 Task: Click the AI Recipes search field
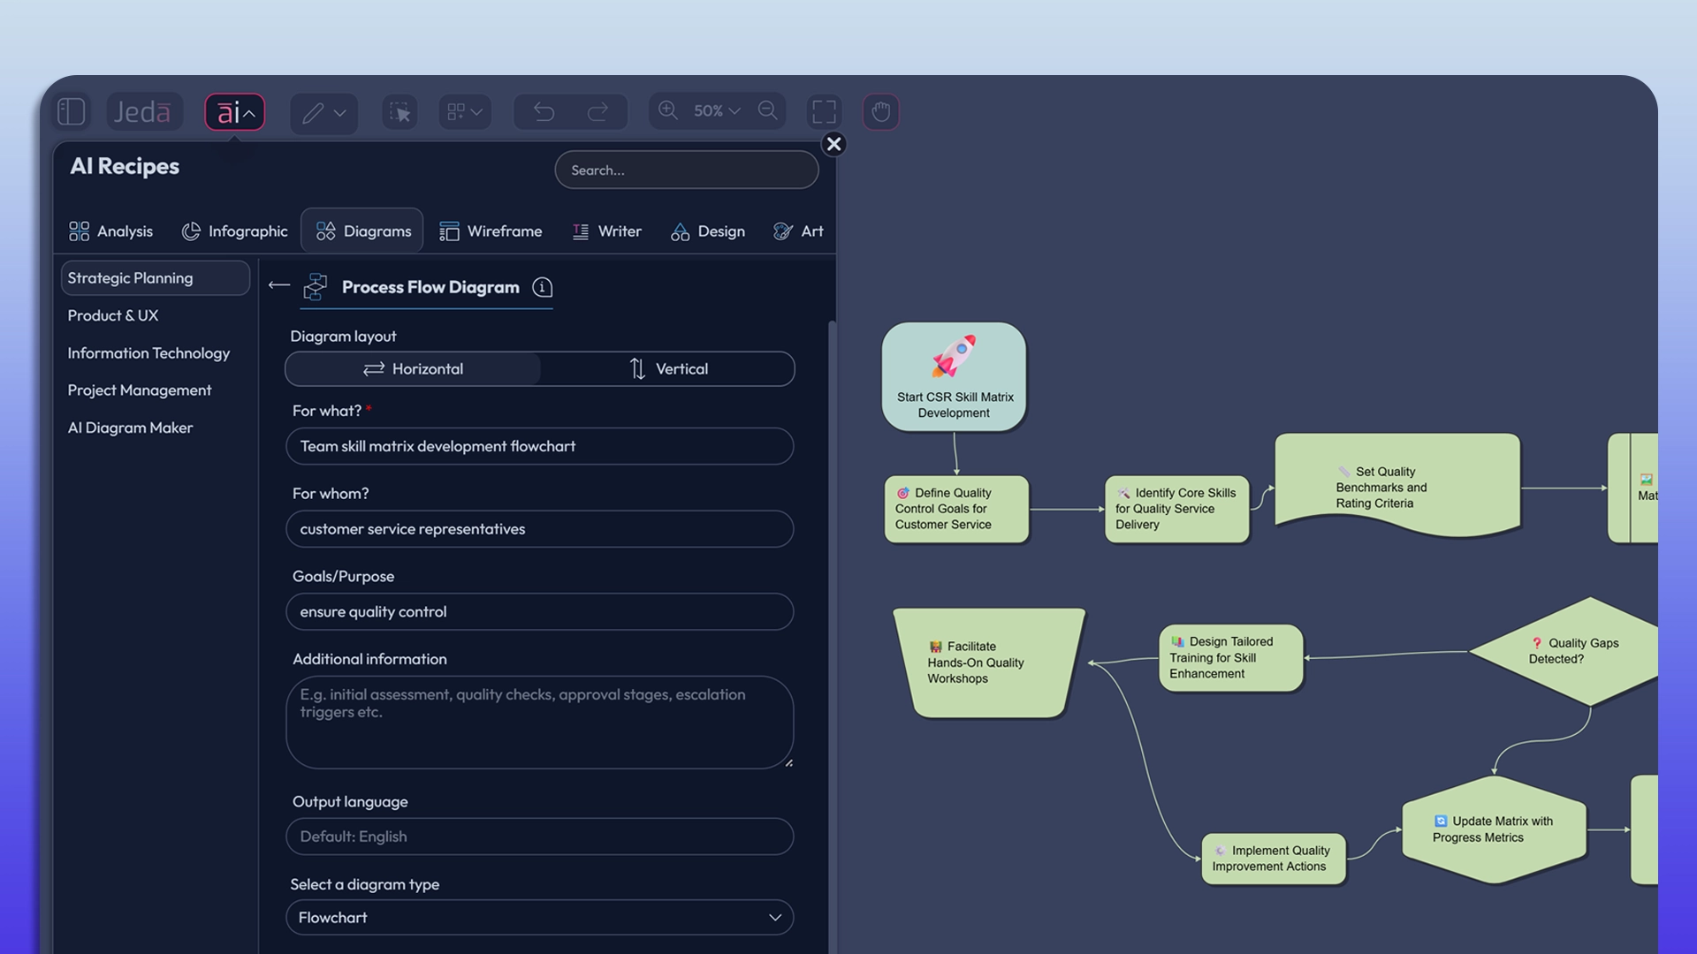pos(686,170)
